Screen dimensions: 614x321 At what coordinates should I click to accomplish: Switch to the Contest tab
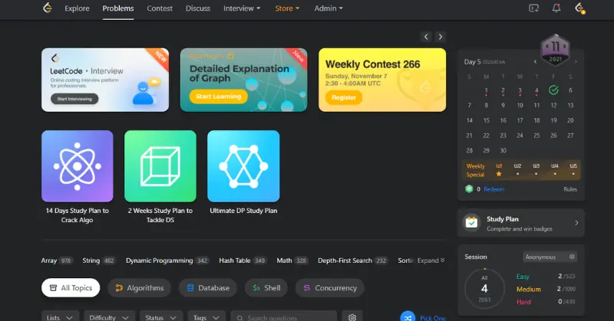click(x=160, y=8)
